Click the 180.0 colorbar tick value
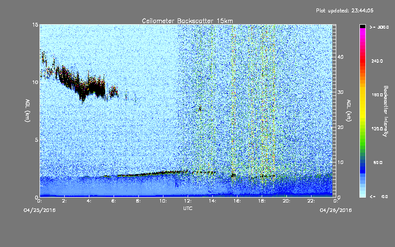The image size is (395, 247). coord(377,95)
